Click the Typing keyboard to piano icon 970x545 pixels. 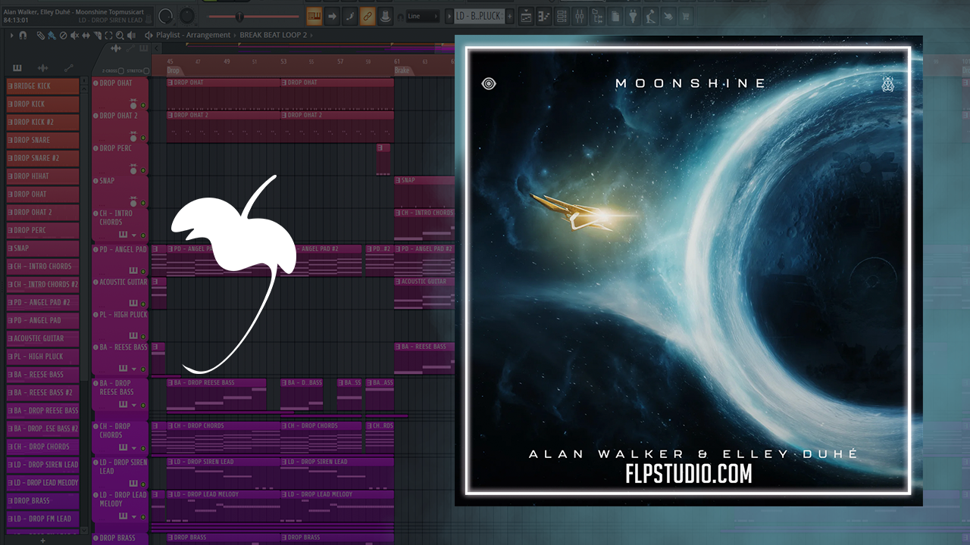tap(313, 16)
